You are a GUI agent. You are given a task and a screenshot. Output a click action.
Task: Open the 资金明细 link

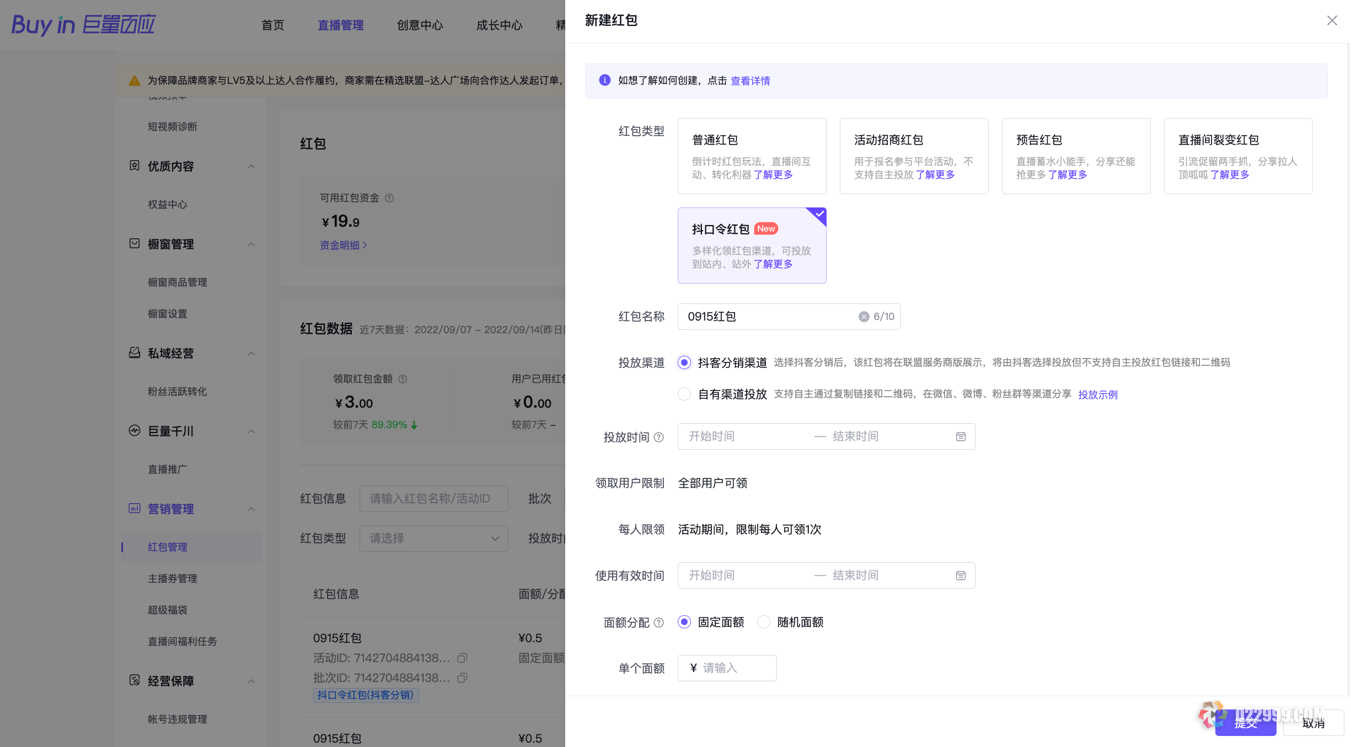[344, 246]
